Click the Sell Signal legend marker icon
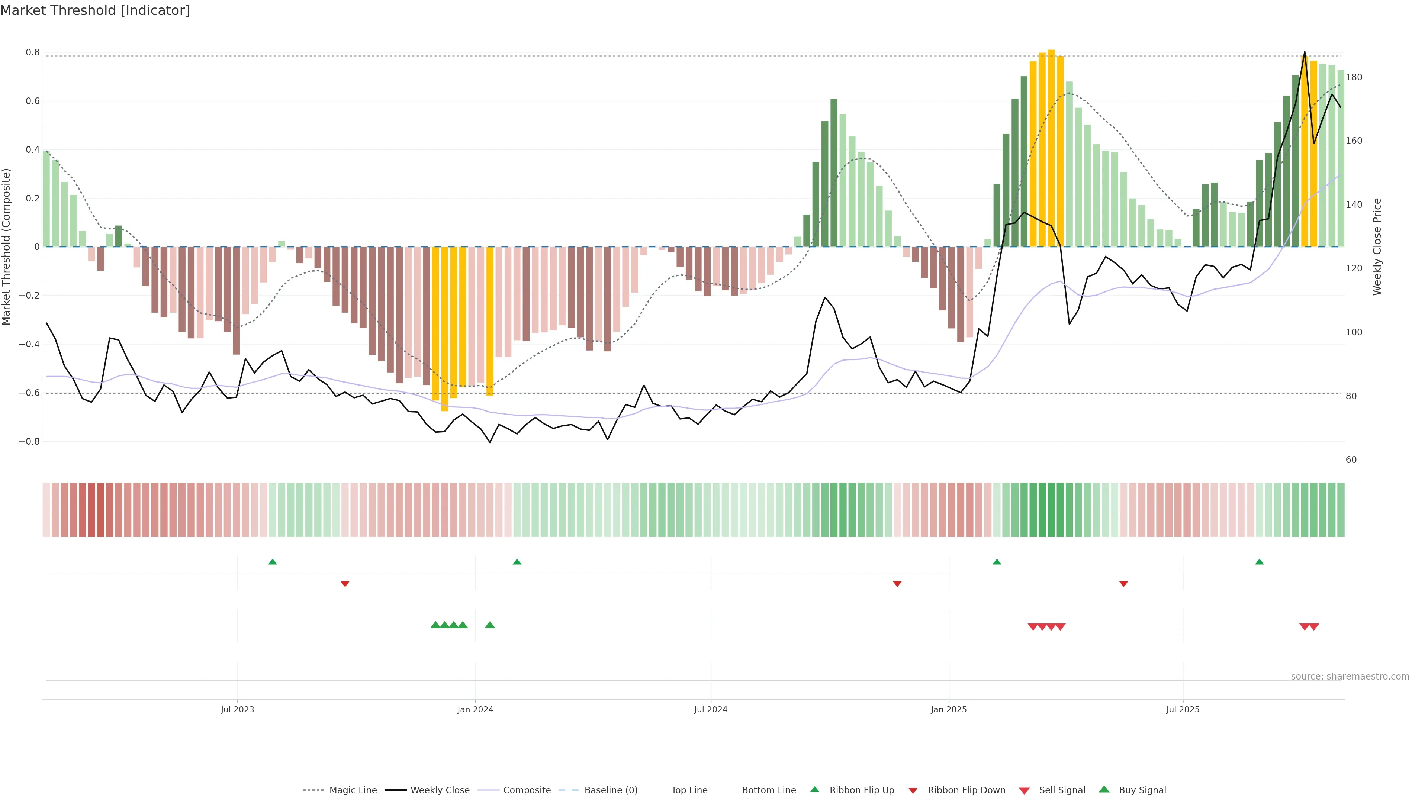Screen dimensions: 1428x803 tap(1024, 791)
